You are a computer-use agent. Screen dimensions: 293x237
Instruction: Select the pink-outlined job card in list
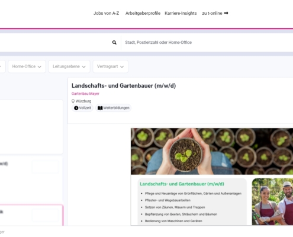pos(31,215)
